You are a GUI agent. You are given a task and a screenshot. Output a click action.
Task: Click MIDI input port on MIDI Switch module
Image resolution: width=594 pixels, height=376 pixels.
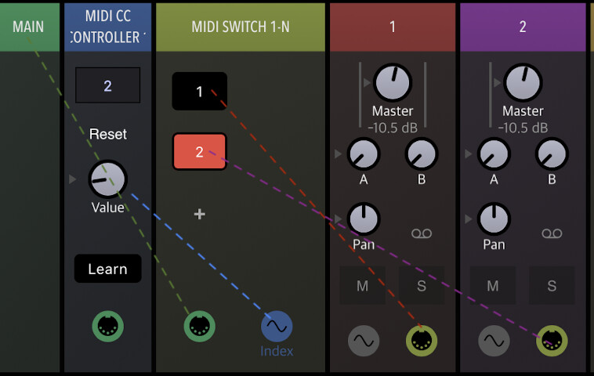click(200, 326)
